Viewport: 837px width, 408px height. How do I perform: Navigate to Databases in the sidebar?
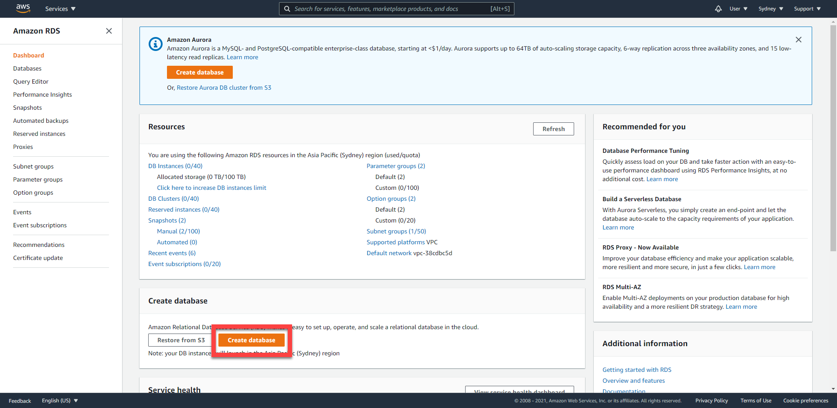click(27, 68)
